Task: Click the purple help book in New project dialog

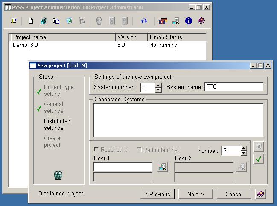Action: [261, 194]
